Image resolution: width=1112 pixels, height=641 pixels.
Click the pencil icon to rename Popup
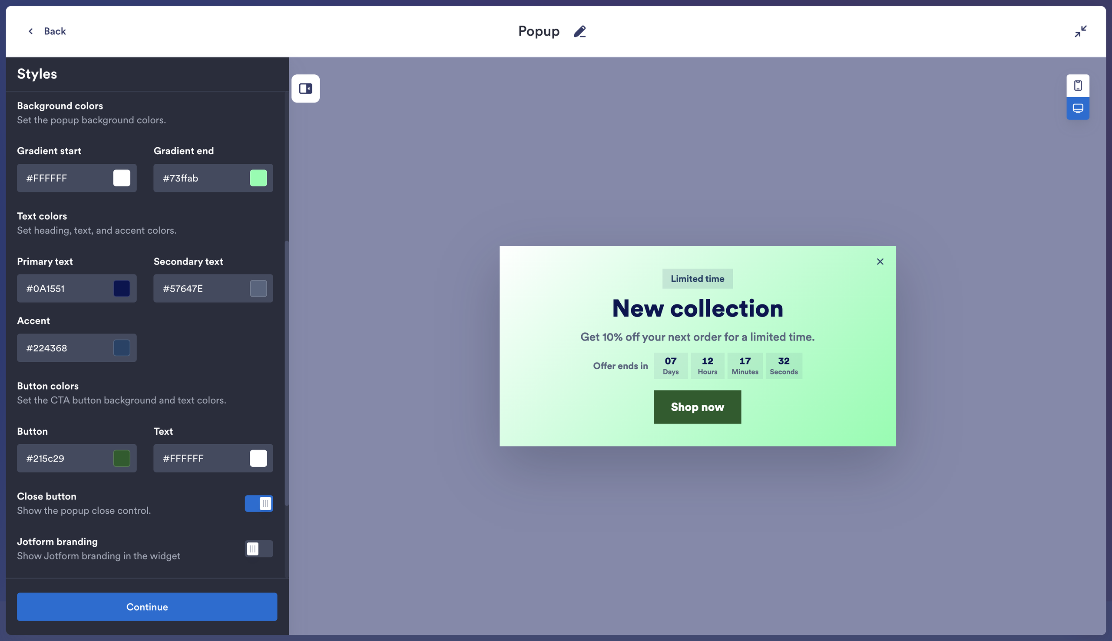tap(580, 31)
